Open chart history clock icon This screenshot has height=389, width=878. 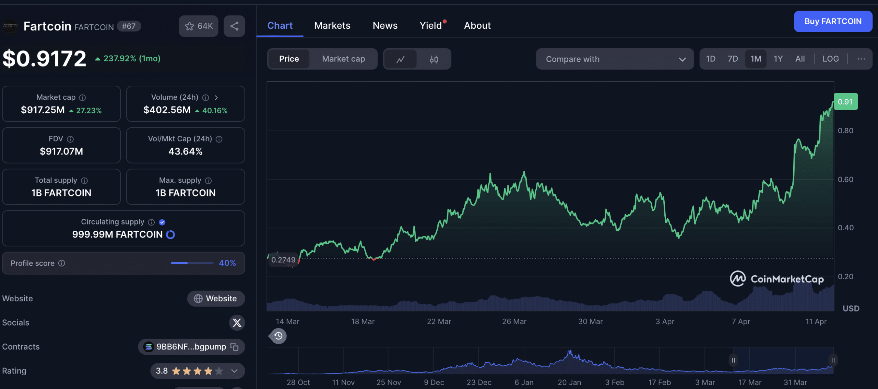click(x=278, y=336)
